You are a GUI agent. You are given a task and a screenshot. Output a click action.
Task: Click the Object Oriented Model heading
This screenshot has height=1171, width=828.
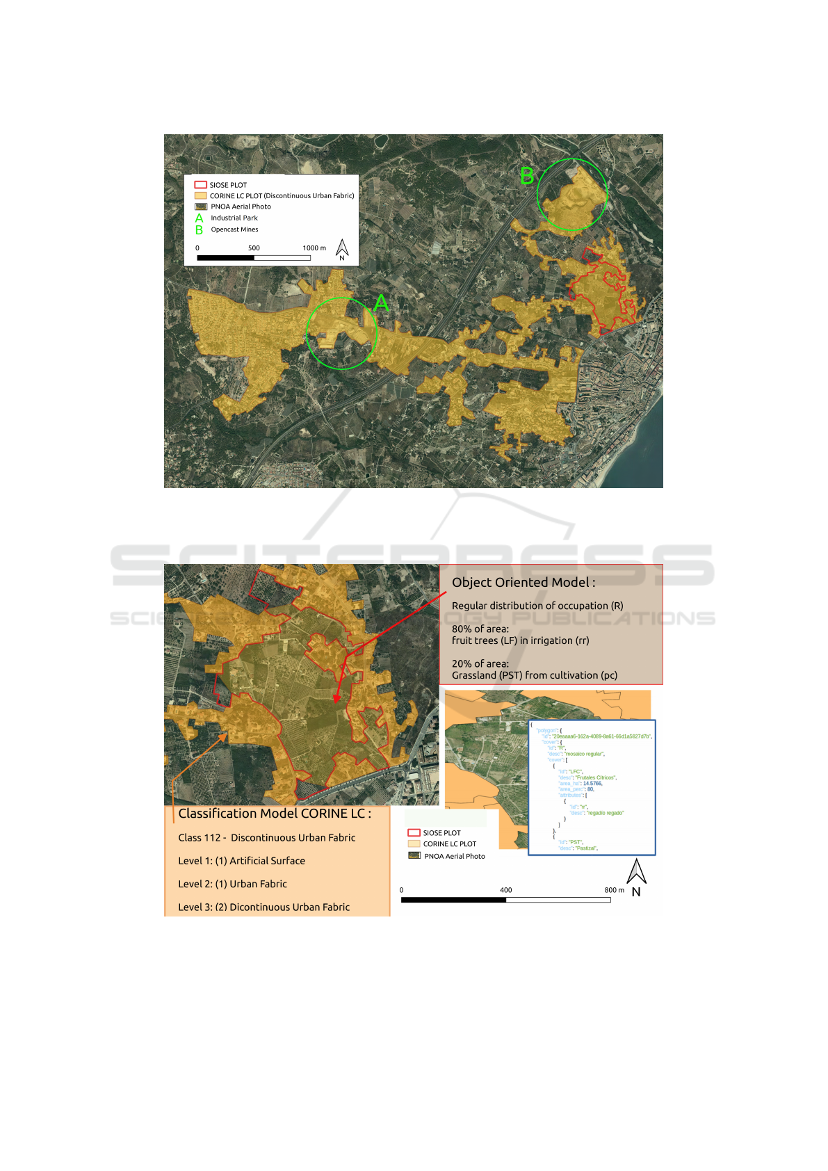coord(523,583)
